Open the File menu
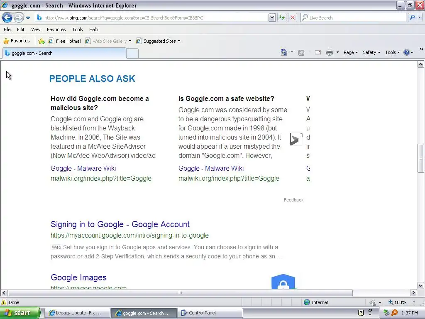 [7, 29]
